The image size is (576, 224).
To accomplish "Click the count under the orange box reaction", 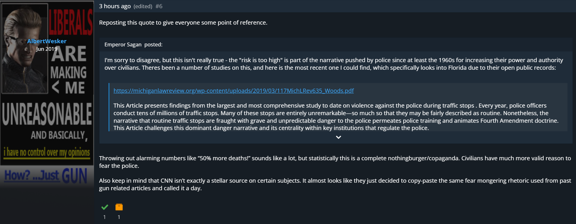I will pyautogui.click(x=119, y=217).
